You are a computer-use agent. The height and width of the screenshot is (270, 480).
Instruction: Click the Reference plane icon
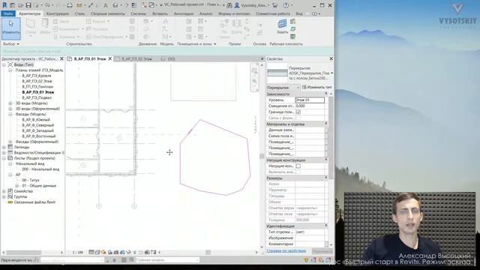click(293, 29)
